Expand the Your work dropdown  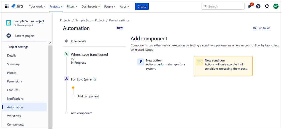pyautogui.click(x=37, y=6)
